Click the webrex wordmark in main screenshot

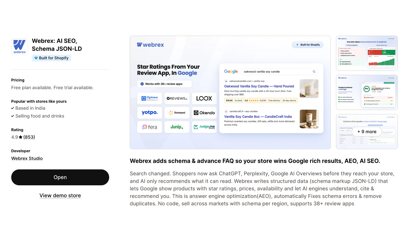pyautogui.click(x=150, y=45)
